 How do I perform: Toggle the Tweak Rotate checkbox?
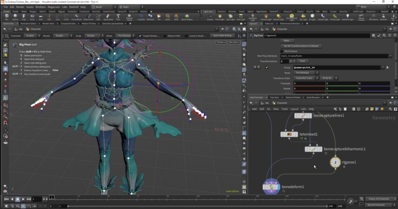click(140, 36)
